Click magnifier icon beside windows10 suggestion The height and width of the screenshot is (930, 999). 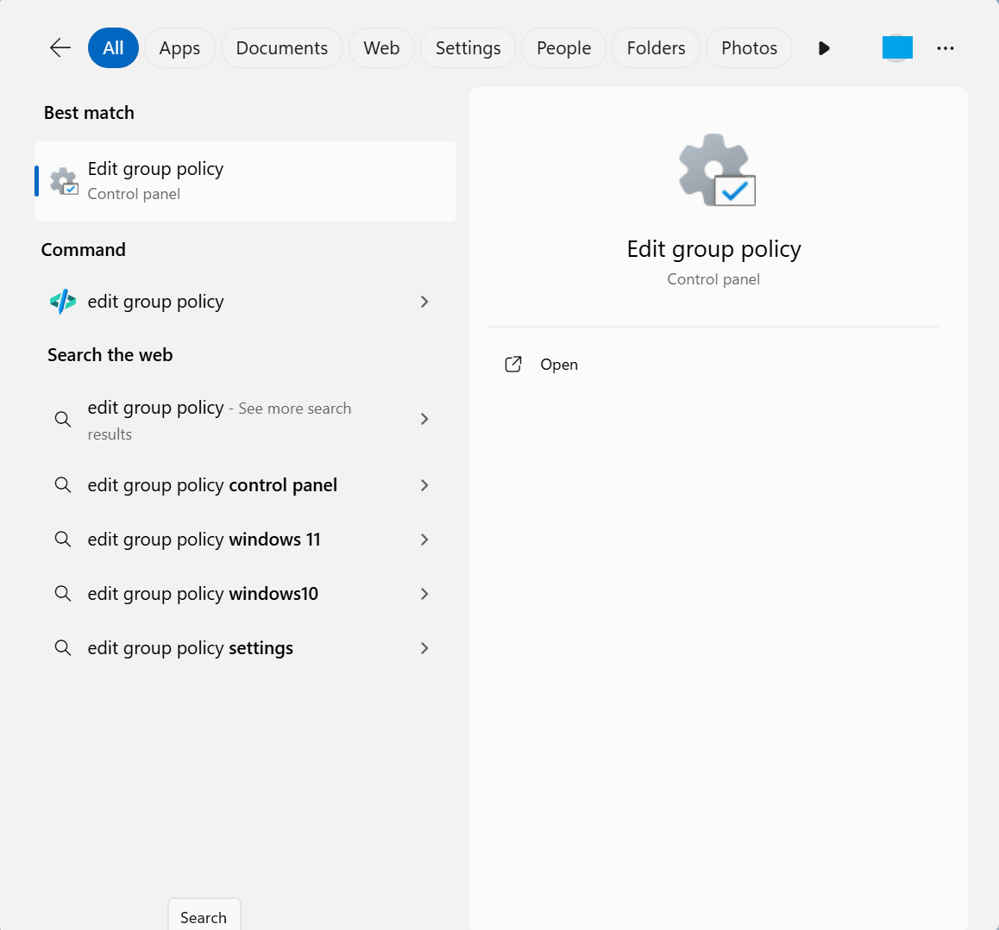tap(62, 593)
